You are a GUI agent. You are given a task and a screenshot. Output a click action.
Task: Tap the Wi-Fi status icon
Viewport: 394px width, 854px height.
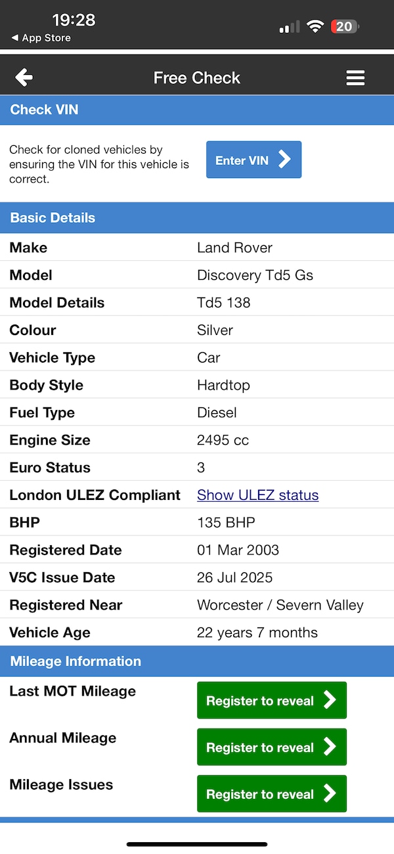[316, 27]
